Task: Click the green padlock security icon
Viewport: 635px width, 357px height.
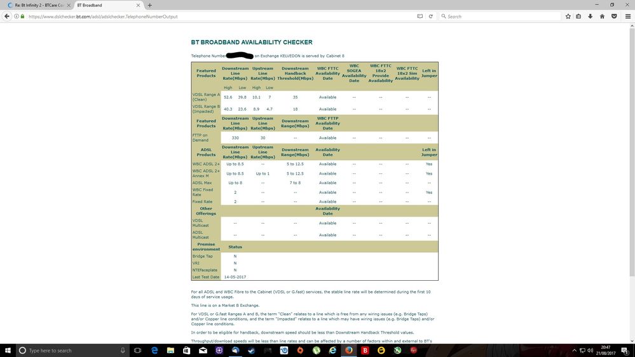Action: [x=23, y=17]
